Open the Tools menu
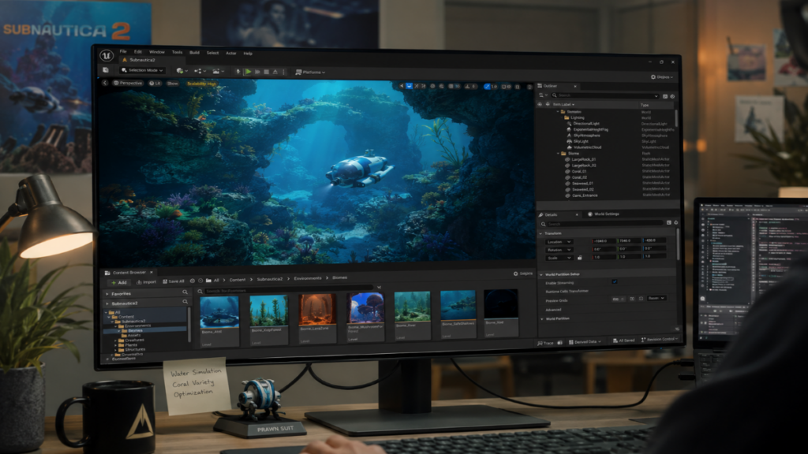The image size is (808, 454). pos(178,52)
